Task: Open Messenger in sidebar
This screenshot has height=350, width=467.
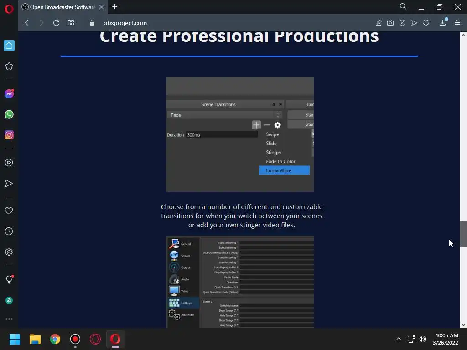Action: tap(9, 94)
